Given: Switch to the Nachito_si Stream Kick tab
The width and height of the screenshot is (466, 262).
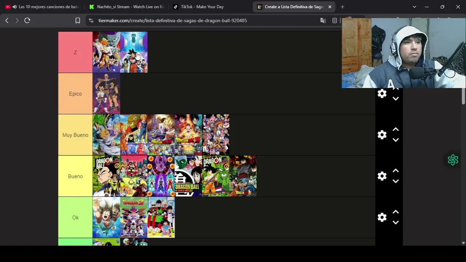Looking at the screenshot, I should (127, 7).
